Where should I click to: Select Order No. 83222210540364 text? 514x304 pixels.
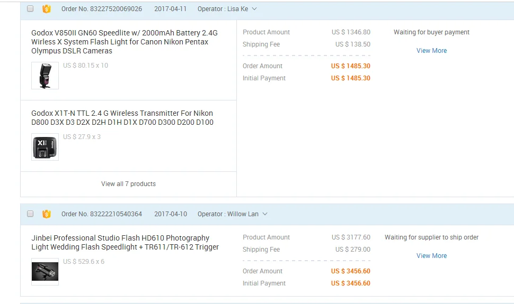tap(102, 214)
